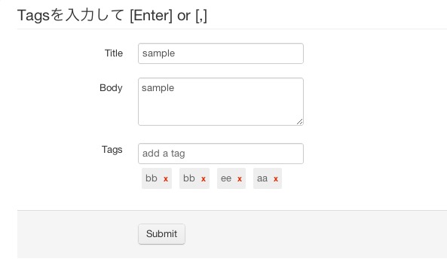447x271 pixels.
Task: Select the aa tag label text
Action: point(262,178)
